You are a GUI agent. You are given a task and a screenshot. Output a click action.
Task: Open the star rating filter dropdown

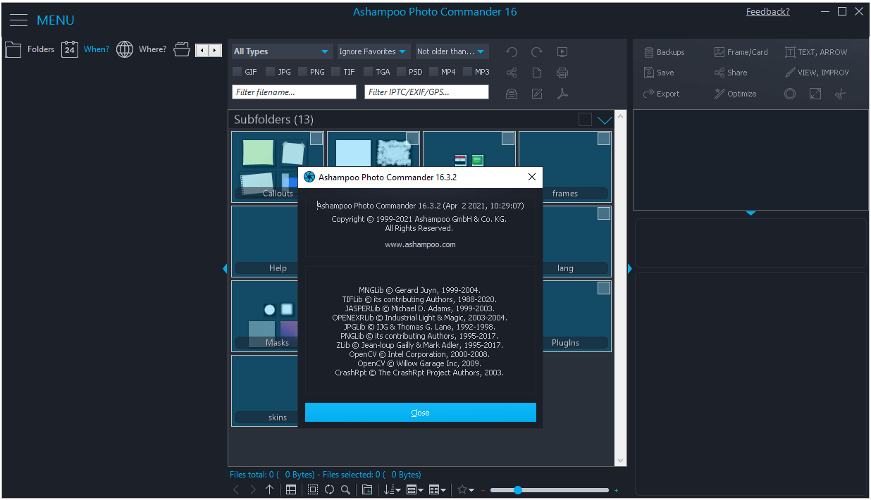pyautogui.click(x=466, y=489)
